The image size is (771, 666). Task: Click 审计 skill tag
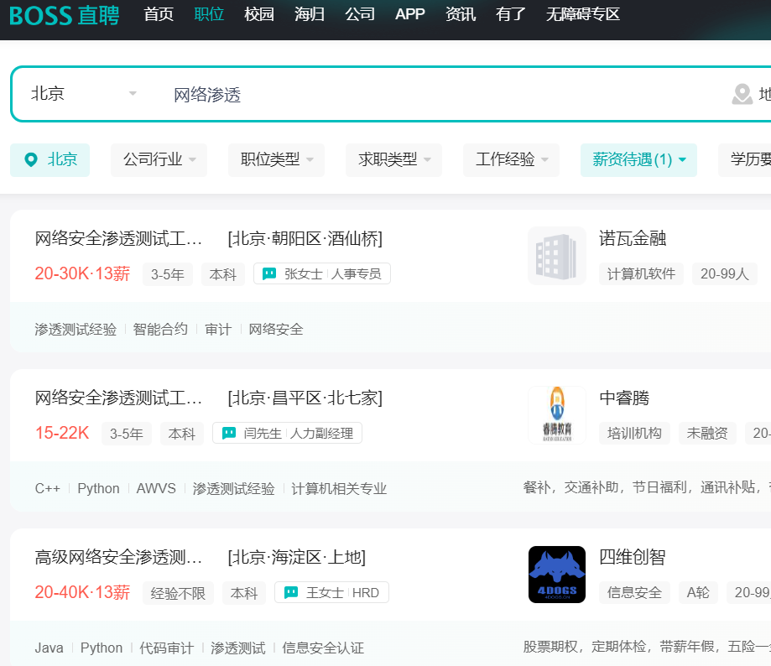[x=218, y=330]
